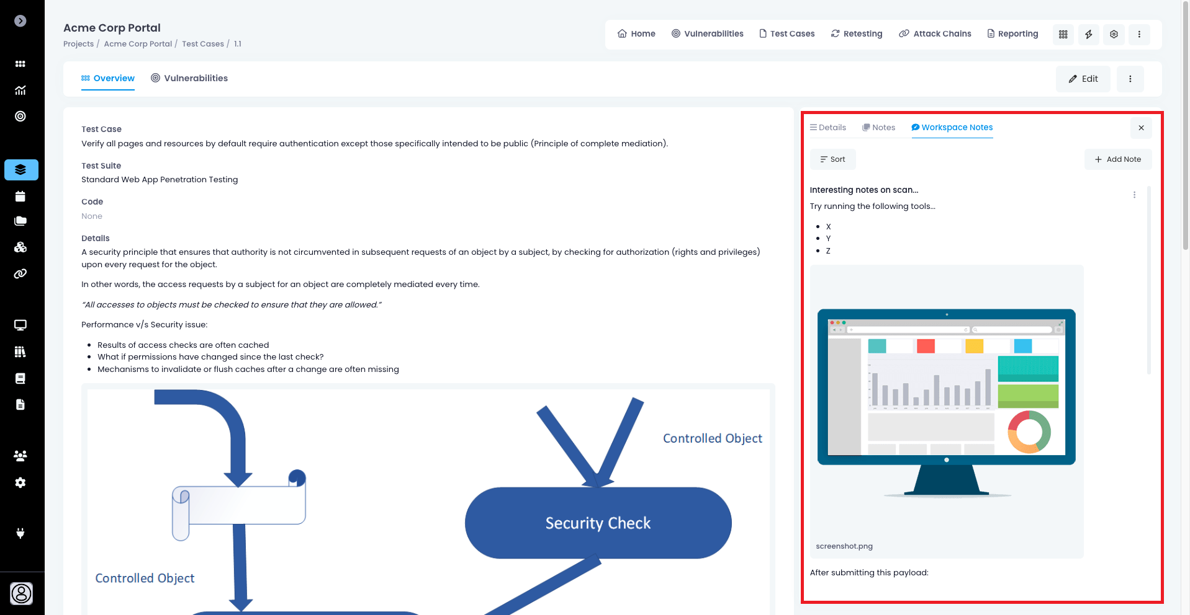
Task: Open the target icon in the left sidebar
Action: coord(20,117)
